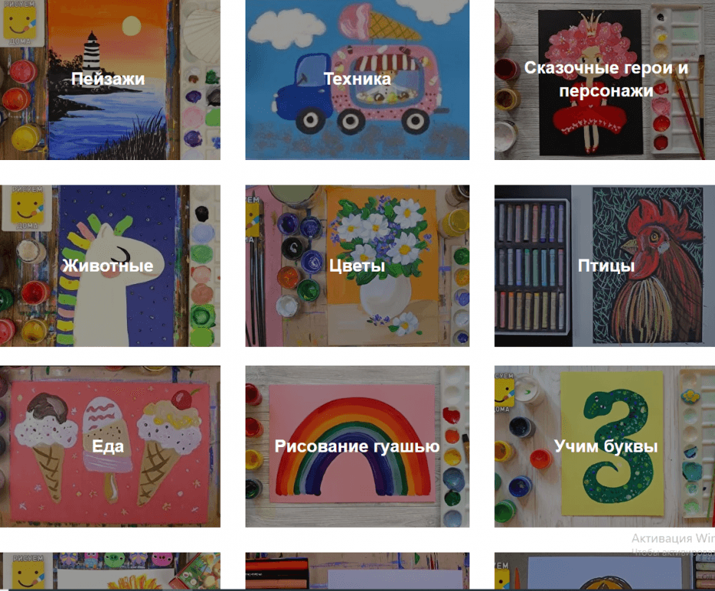Viewport: 715px width, 591px height.
Task: Open Рисование гуашью rainbow tile
Action: pos(357,446)
